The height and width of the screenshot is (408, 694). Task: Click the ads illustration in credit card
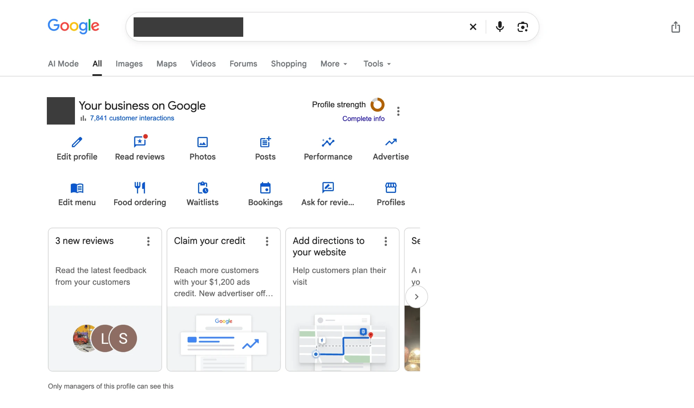click(223, 343)
